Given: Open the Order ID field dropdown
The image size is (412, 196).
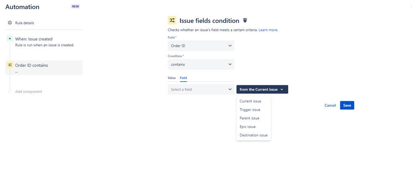Looking at the screenshot, I should tap(201, 46).
